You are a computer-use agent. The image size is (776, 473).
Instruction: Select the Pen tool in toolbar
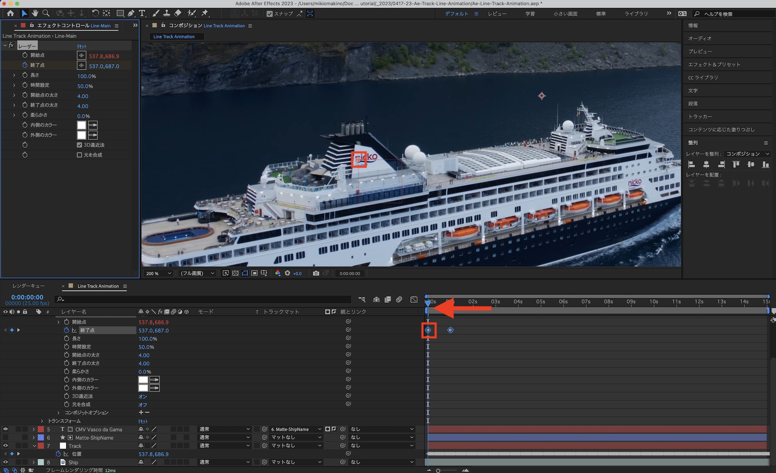point(131,14)
